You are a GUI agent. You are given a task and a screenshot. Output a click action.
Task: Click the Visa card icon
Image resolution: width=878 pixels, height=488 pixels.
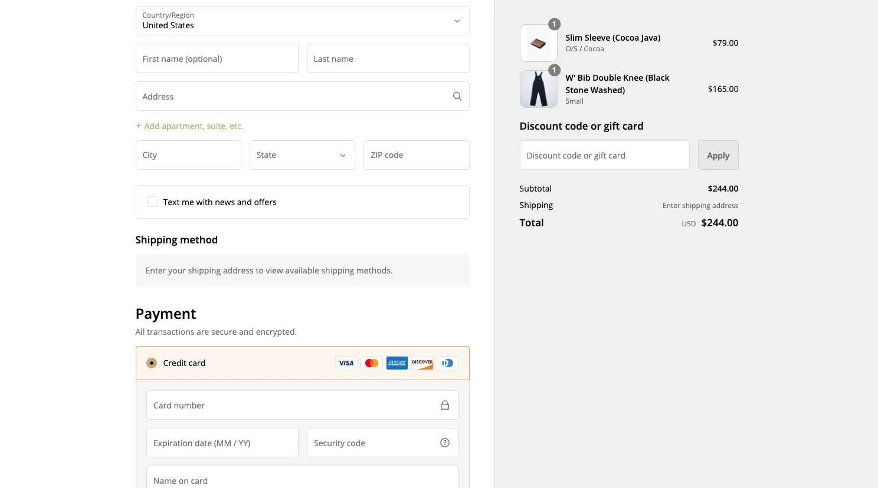tap(346, 363)
